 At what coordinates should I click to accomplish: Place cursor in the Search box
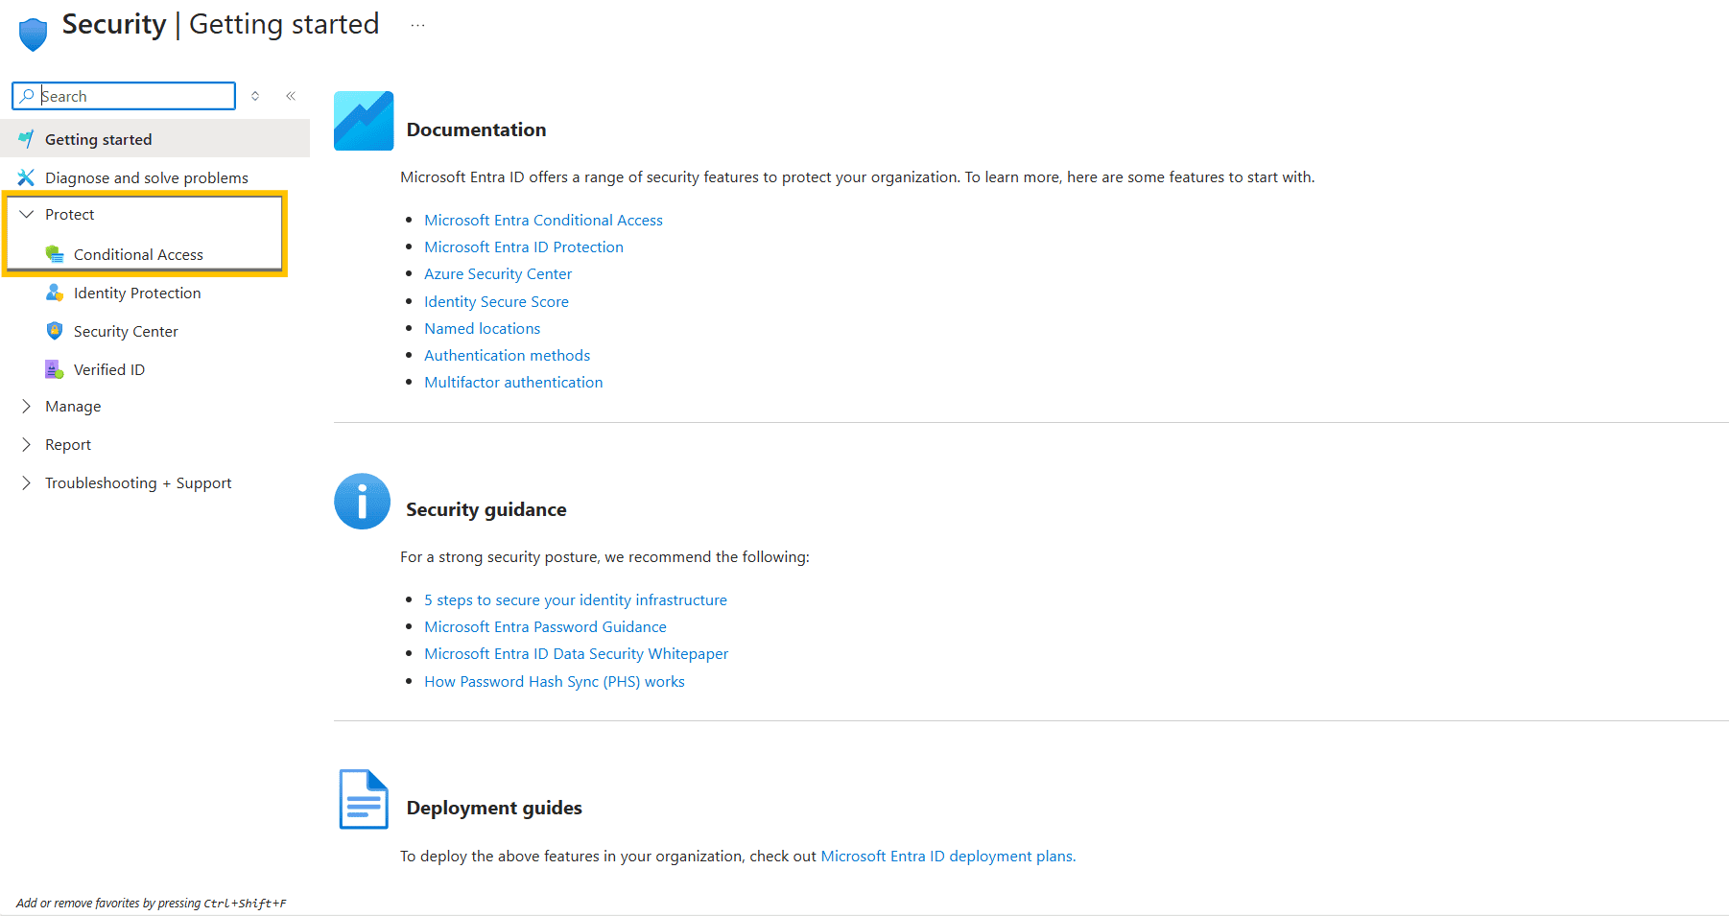coord(124,96)
